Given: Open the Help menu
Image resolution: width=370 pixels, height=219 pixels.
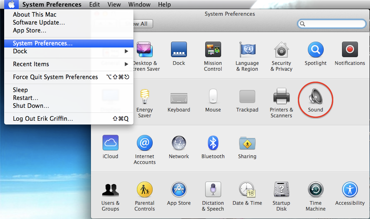Looking at the screenshot, I should (x=164, y=4).
